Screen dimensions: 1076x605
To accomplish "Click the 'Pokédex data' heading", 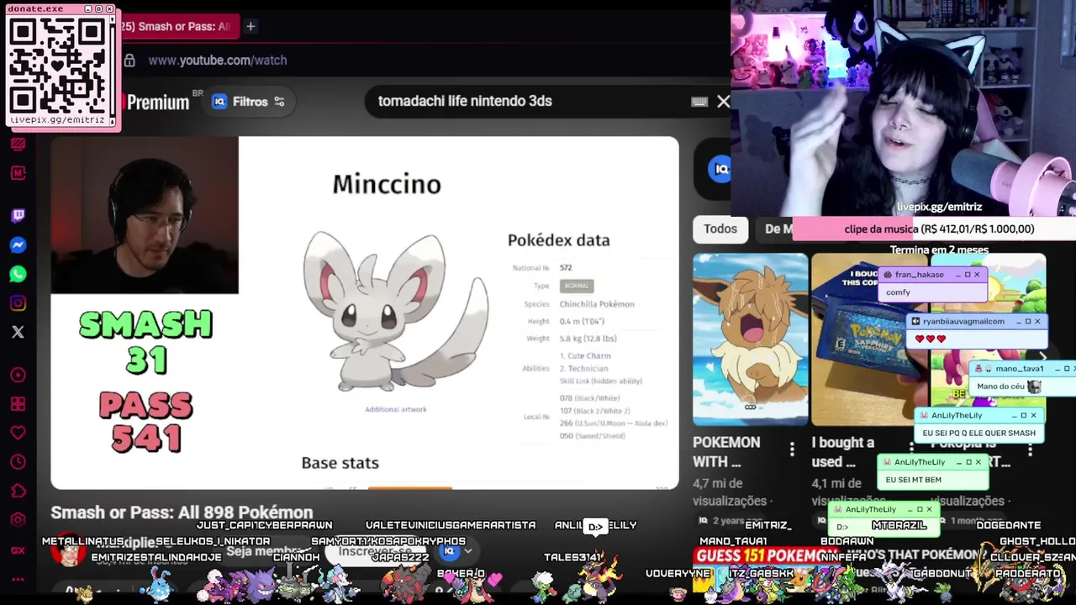I will [558, 240].
